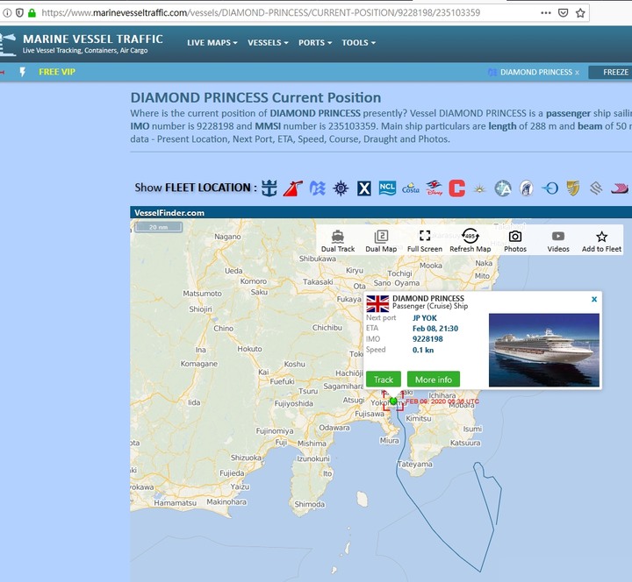Click the JP YOK next port value
Screen dimensions: 632x582
[425, 318]
